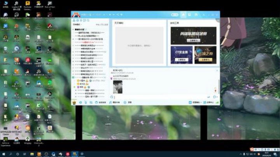Click the Sogou S logo on IME bar
This screenshot has width=280, height=157.
pos(252,150)
